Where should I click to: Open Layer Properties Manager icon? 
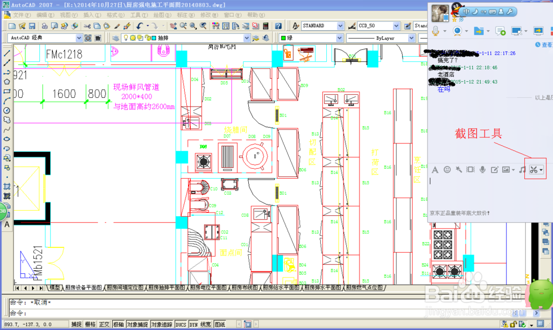click(x=116, y=38)
